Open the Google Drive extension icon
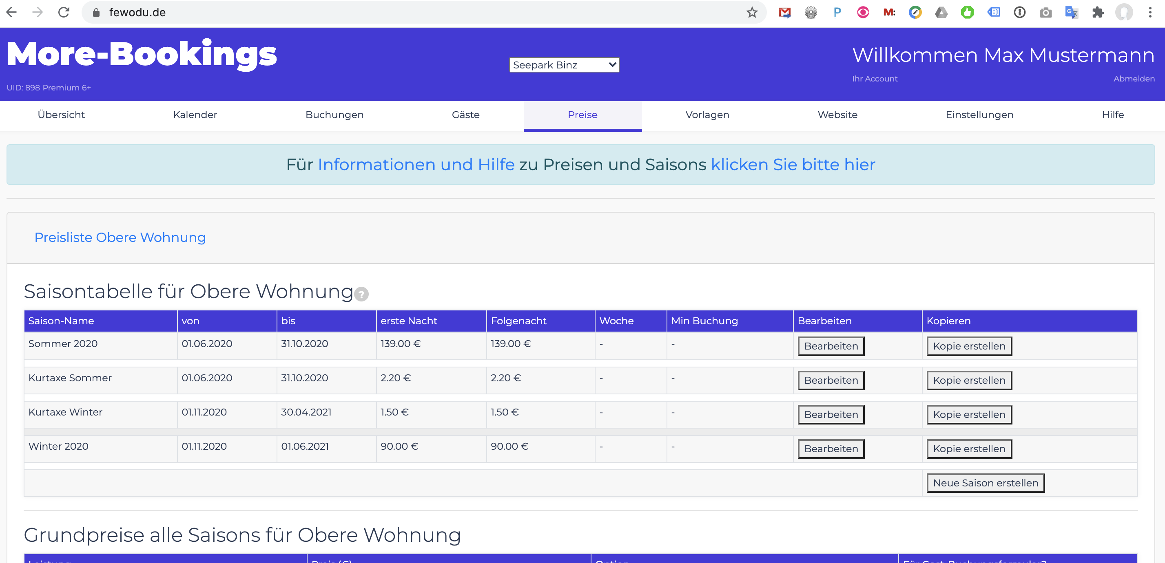1165x563 pixels. pos(941,12)
